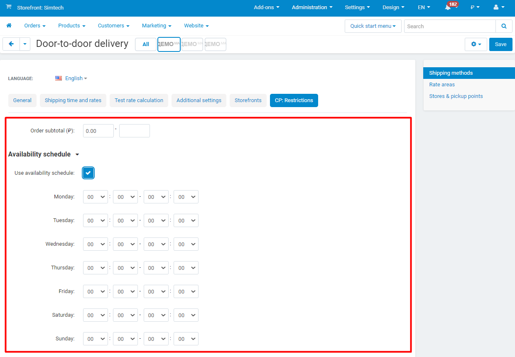Open the notifications bell with 182 badge
The width and height of the screenshot is (515, 357).
click(x=449, y=7)
